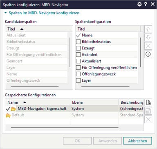Image resolution: width=157 pixels, height=149 pixels.
Task: Select 'Name' row in Spaltenkonfiguration
Action: coord(107,35)
